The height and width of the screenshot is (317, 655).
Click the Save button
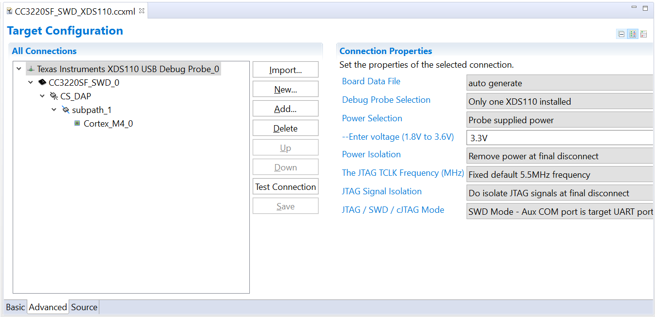click(x=285, y=206)
